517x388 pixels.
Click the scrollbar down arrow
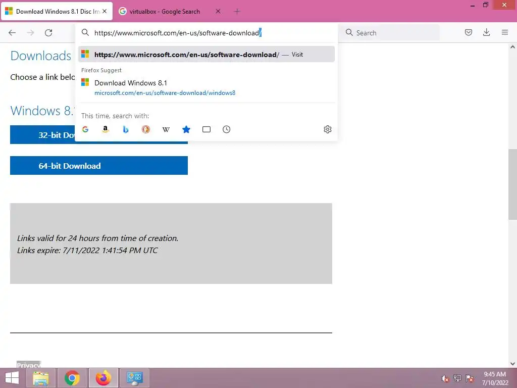pos(512,364)
